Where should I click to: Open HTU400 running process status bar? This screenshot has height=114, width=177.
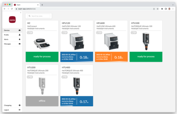pos(77,101)
